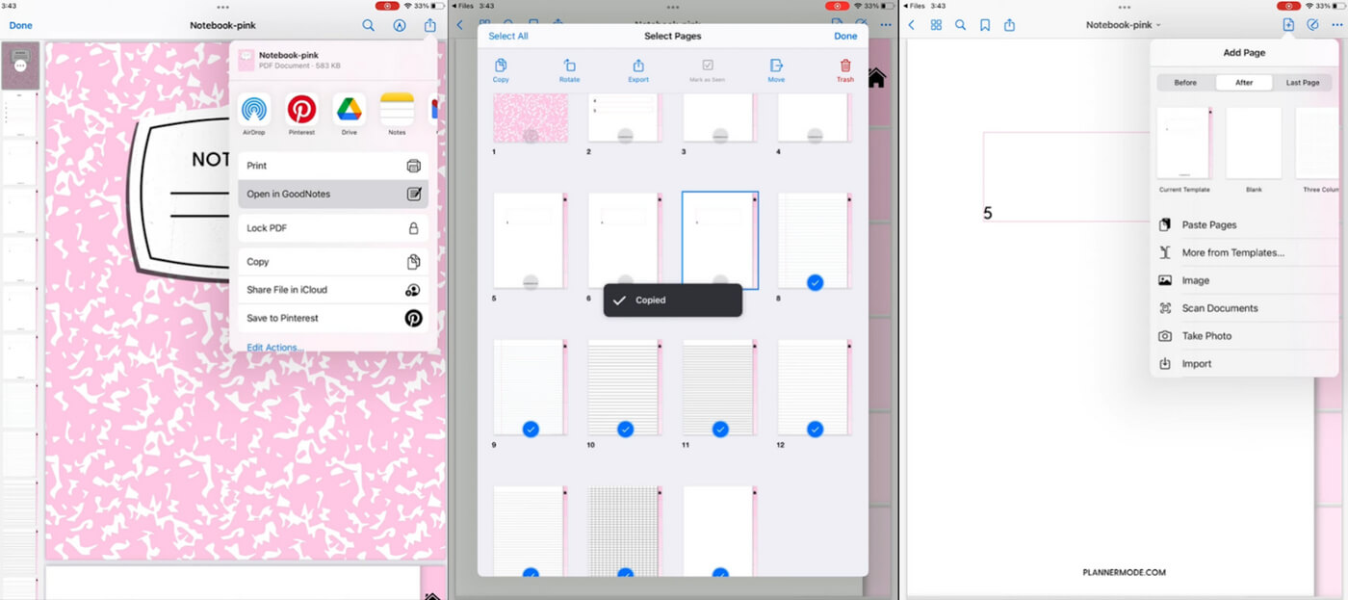Tap Done to close Select Pages
This screenshot has height=600, width=1348.
click(x=844, y=35)
